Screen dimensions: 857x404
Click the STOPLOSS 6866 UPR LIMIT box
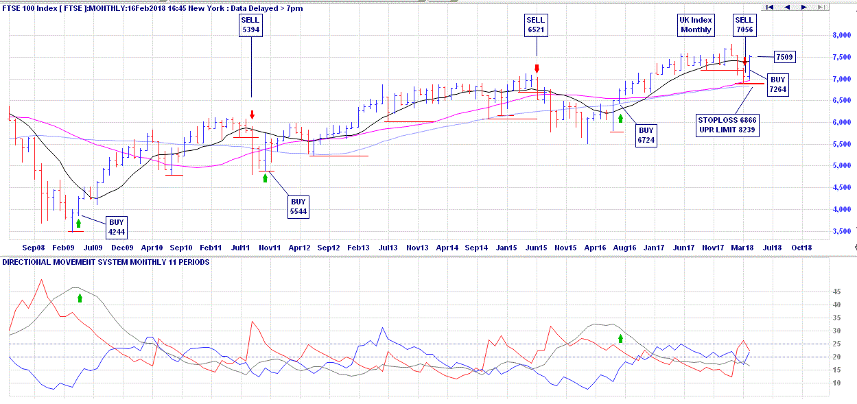(728, 125)
